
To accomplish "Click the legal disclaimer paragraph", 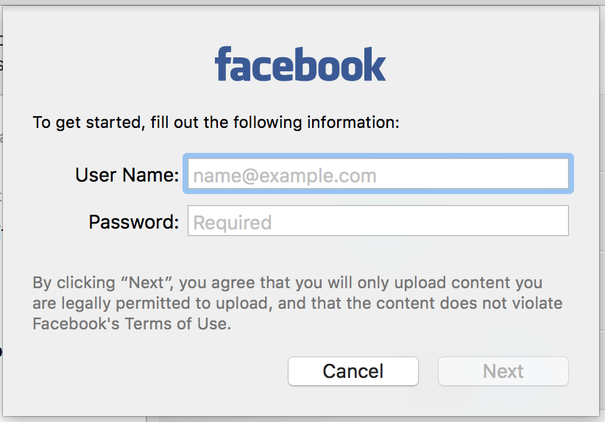I will [297, 304].
